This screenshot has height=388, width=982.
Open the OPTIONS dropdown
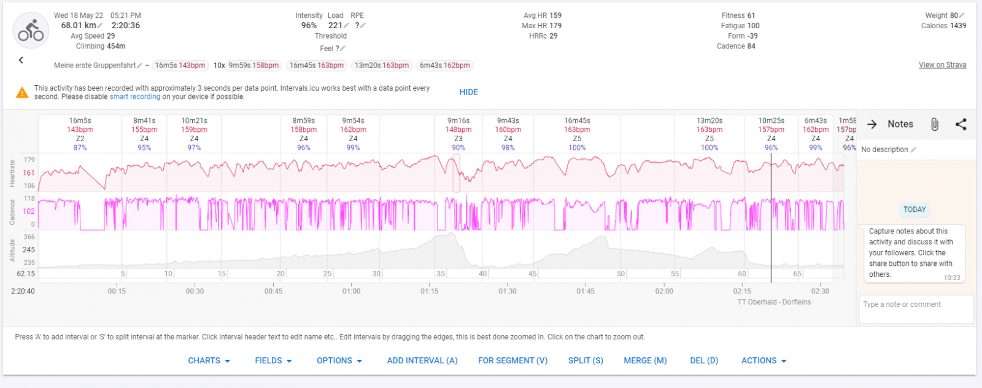click(x=339, y=361)
